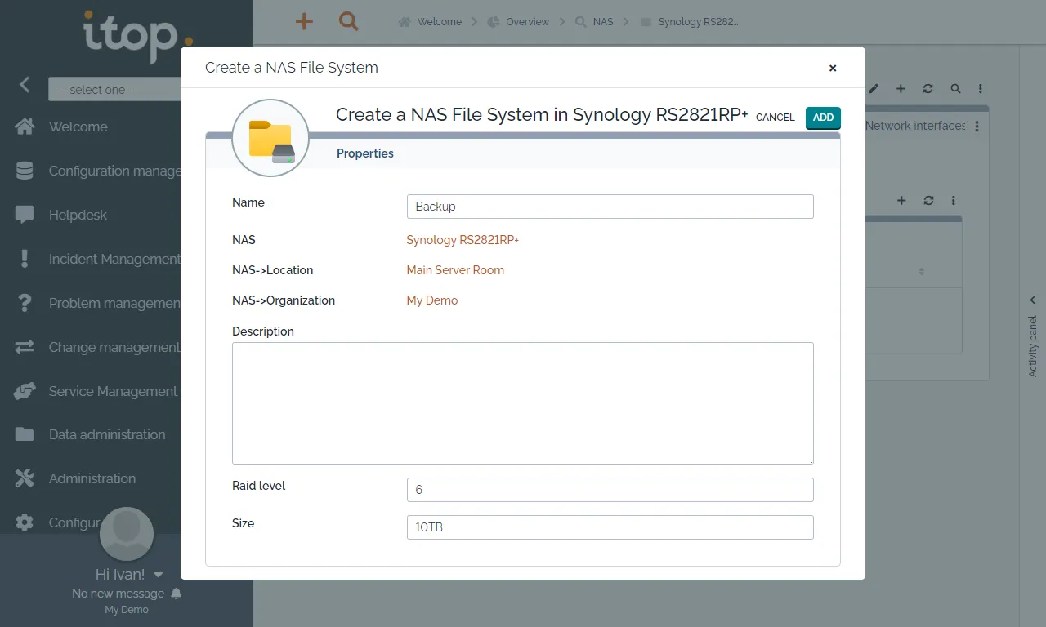The height and width of the screenshot is (627, 1046).
Task: Open the Main Server Room location link
Action: (455, 270)
